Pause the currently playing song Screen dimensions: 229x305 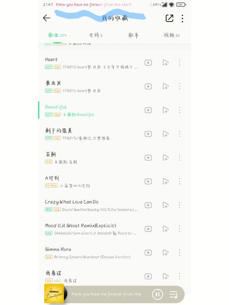click(x=158, y=294)
